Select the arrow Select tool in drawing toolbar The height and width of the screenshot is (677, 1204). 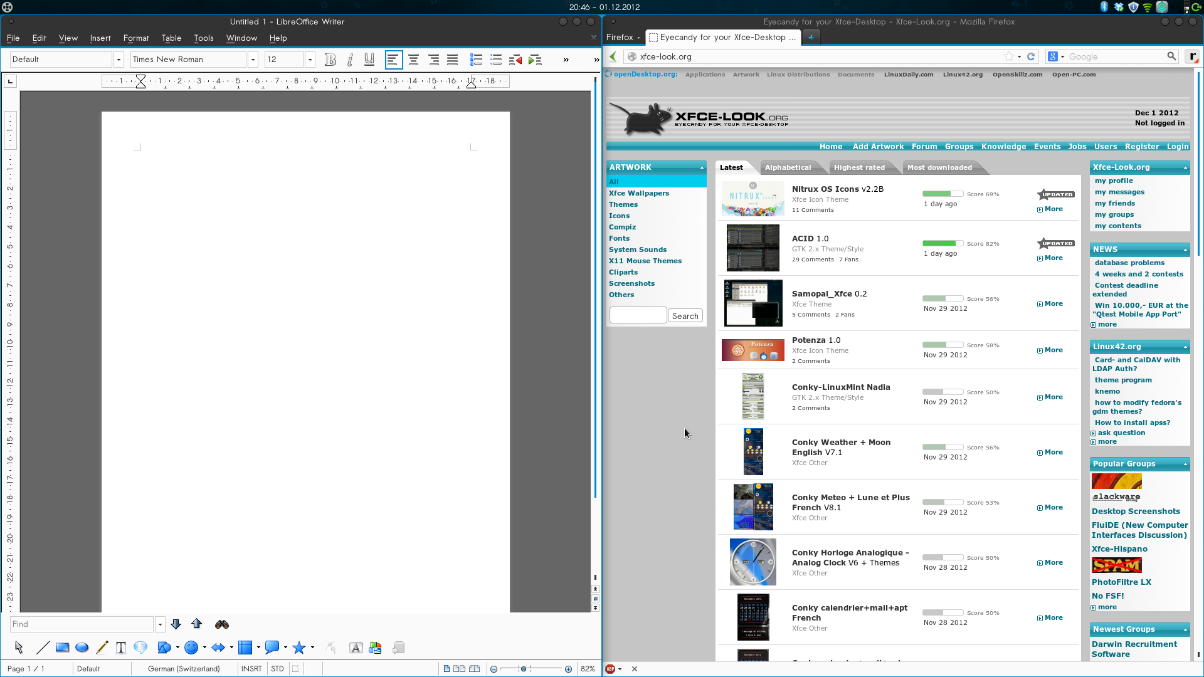(x=19, y=648)
